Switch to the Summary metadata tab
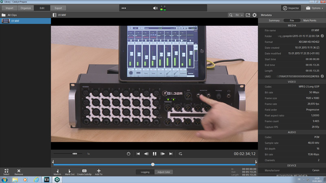This screenshot has height=183, width=326. click(274, 20)
